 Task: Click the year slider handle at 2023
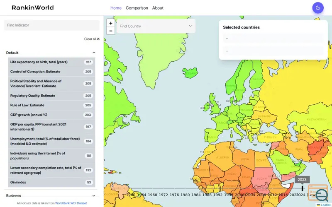[303, 188]
